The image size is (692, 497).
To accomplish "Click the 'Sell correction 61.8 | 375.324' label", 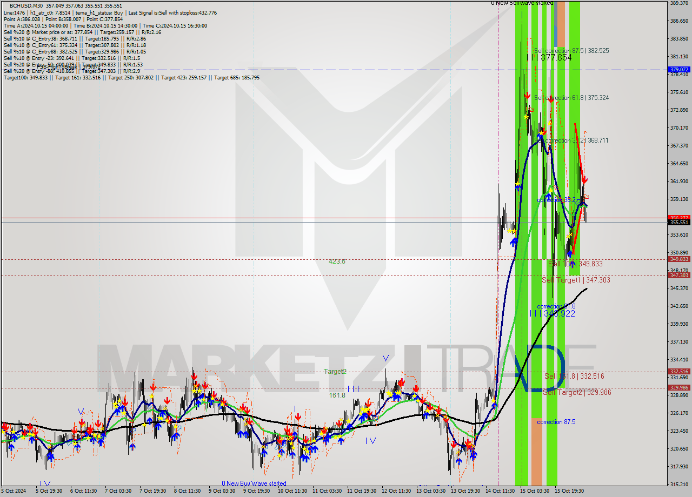I will [571, 98].
